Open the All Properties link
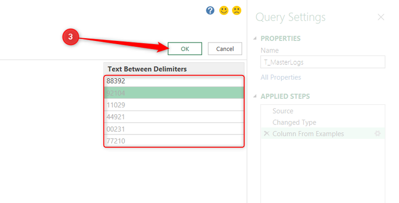This screenshot has height=203, width=399. (x=281, y=77)
